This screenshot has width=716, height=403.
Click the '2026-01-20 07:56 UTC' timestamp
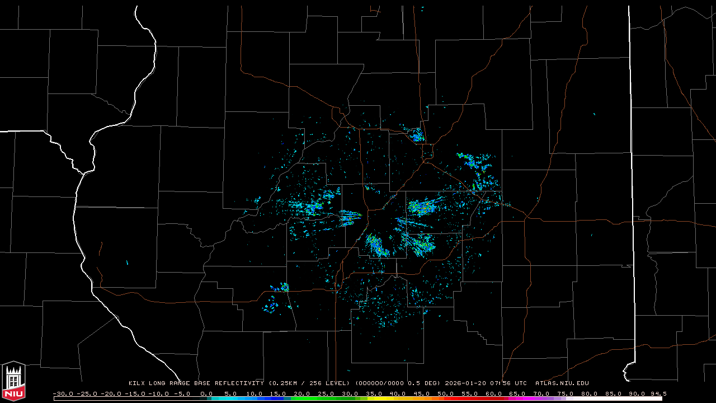coord(486,383)
